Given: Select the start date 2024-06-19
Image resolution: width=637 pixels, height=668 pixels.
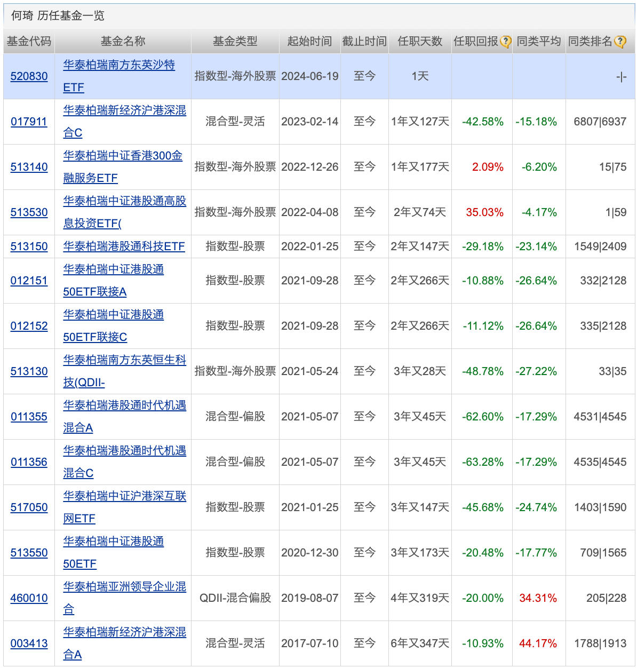Looking at the screenshot, I should pos(310,76).
